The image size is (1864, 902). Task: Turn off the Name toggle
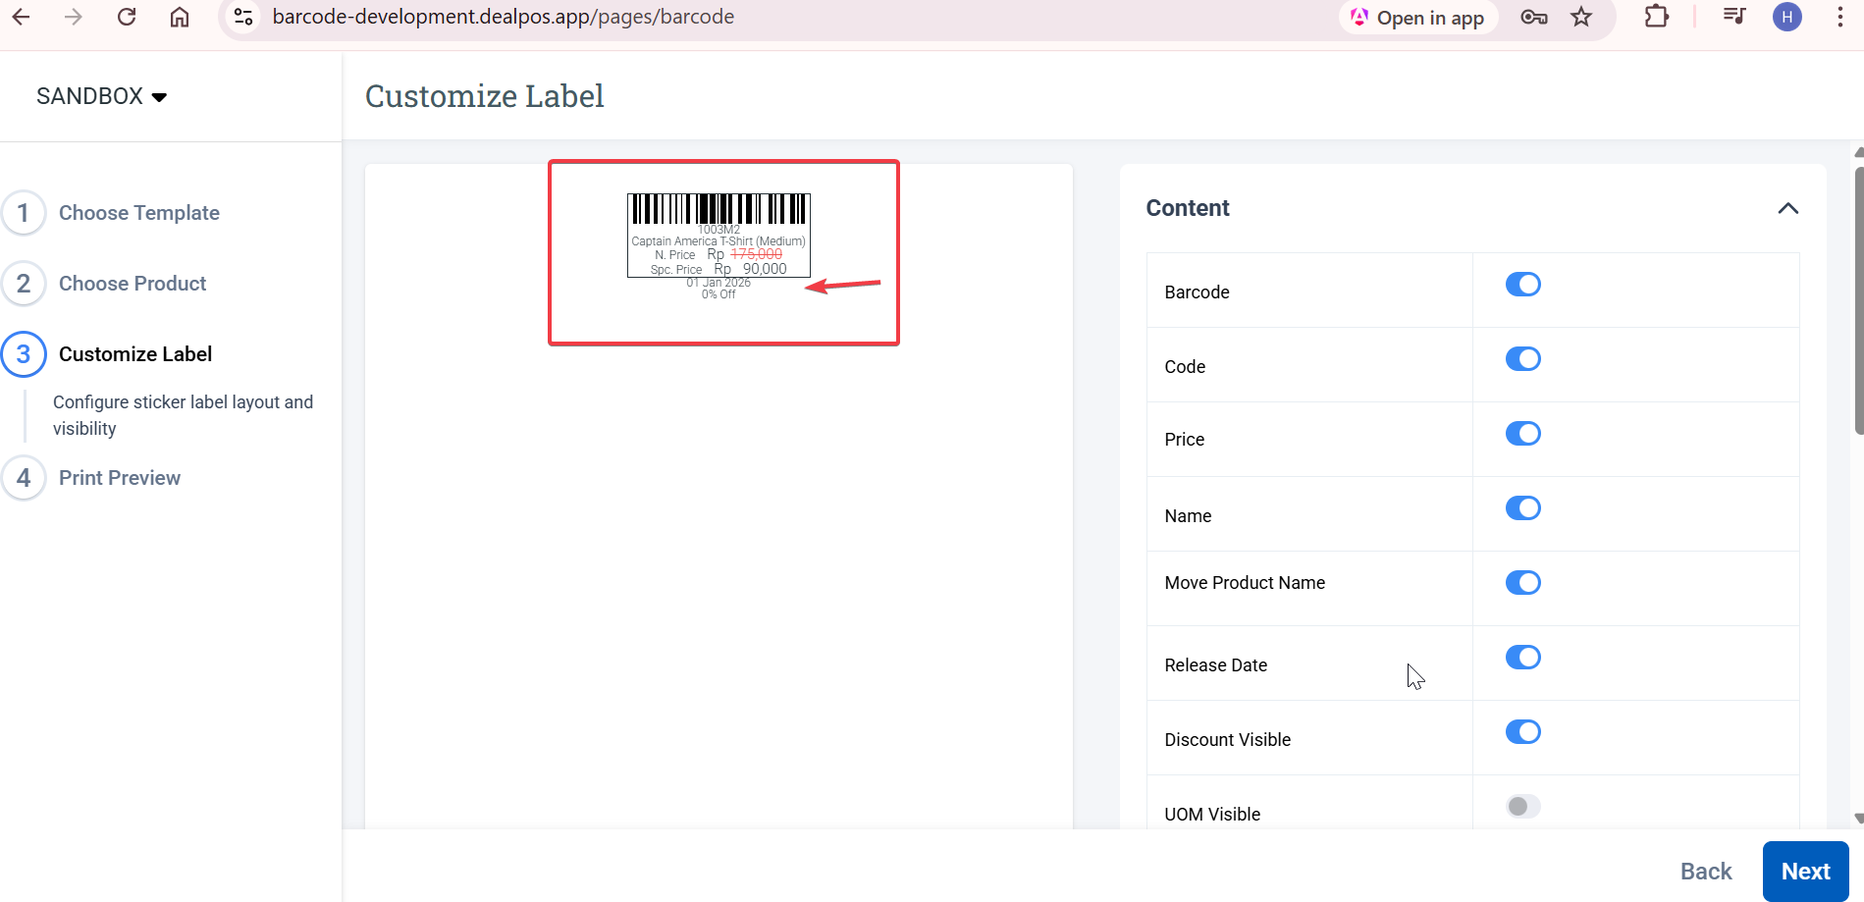coord(1523,508)
